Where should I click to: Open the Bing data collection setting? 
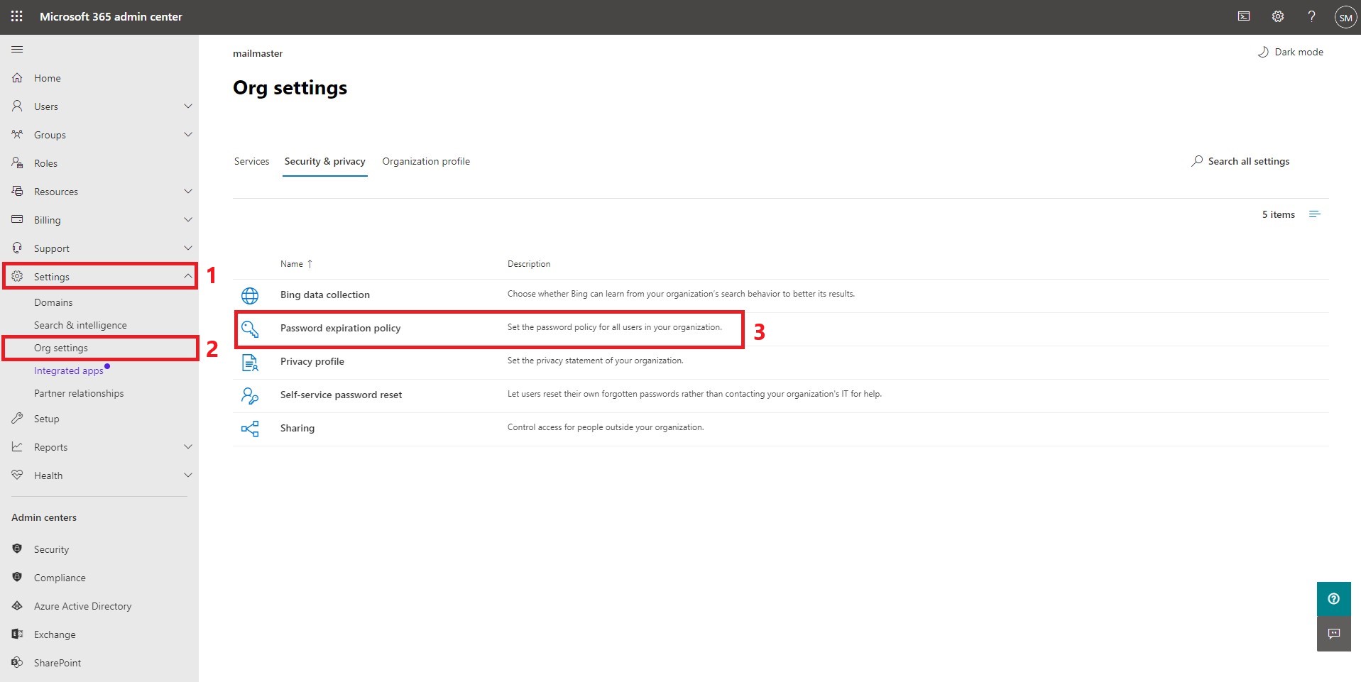tap(325, 295)
